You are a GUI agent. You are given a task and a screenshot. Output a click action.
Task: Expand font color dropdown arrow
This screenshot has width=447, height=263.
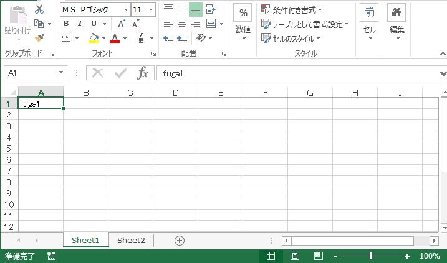[125, 38]
